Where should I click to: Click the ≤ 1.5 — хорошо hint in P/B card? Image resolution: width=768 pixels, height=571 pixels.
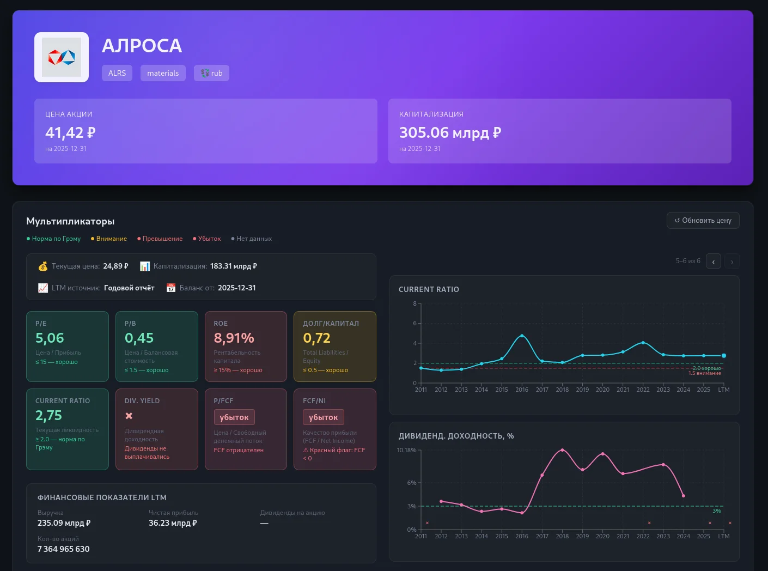tap(147, 370)
